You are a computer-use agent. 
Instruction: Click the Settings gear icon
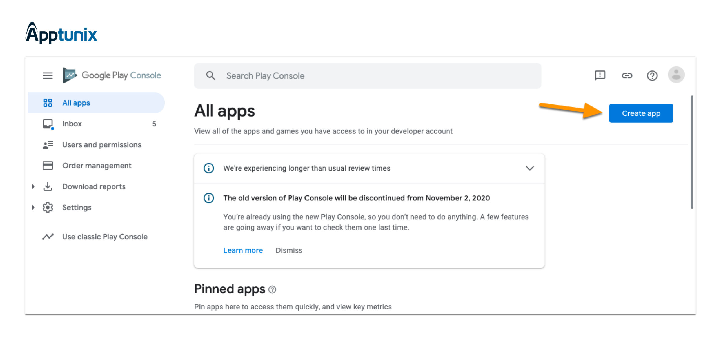tap(48, 208)
